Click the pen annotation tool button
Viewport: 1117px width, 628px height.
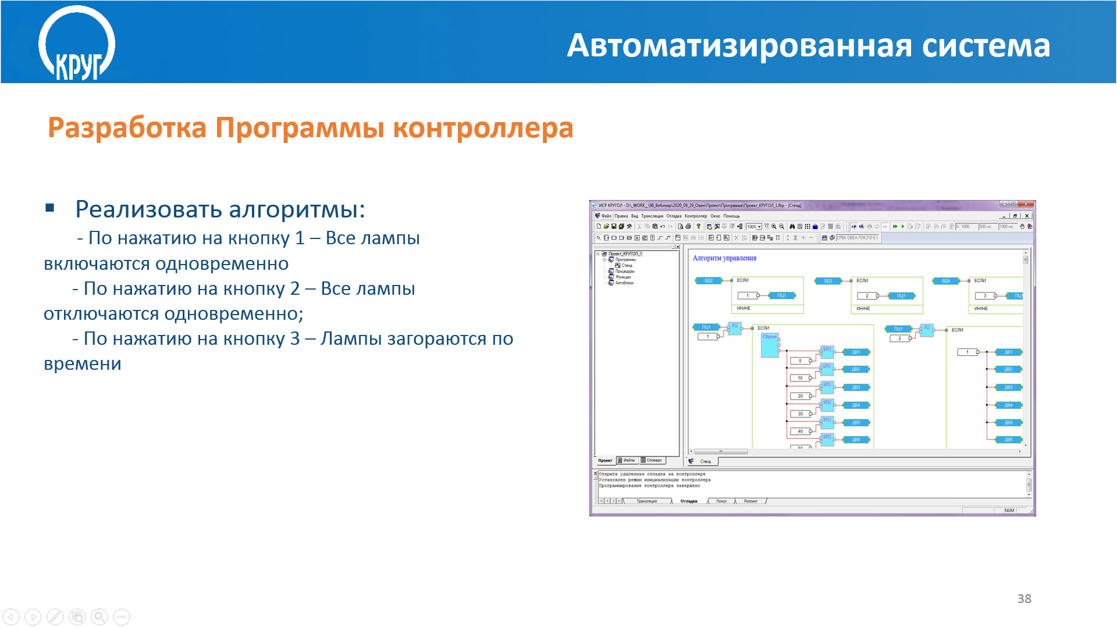(55, 617)
